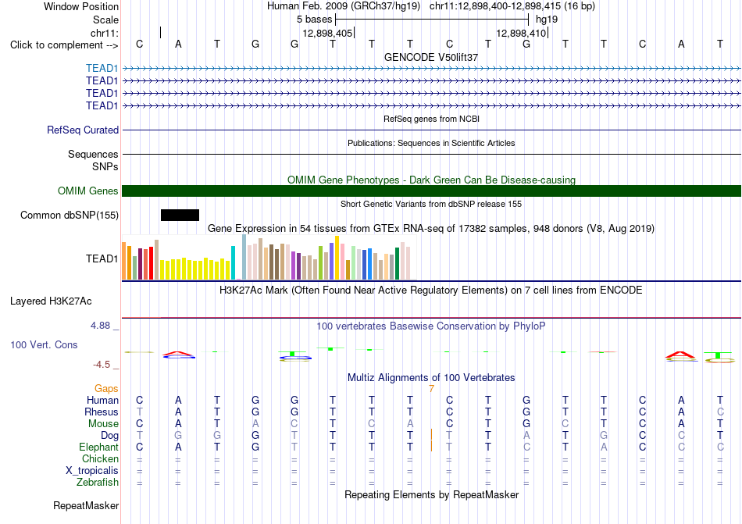Click the 'Window Position' label

click(81, 6)
